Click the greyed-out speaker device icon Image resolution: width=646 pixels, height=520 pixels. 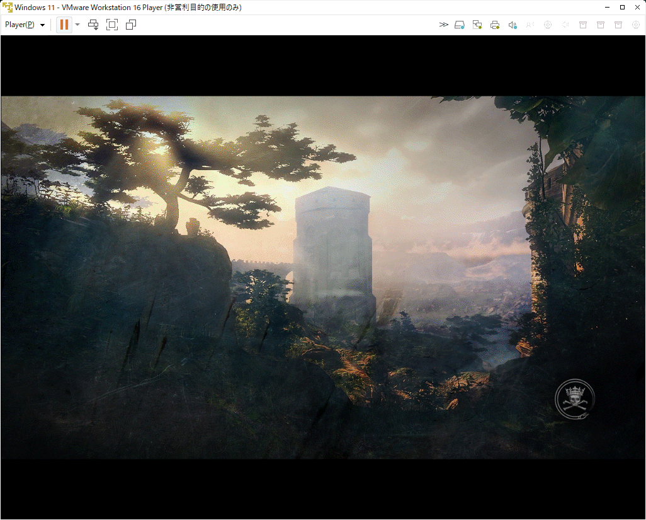(565, 25)
